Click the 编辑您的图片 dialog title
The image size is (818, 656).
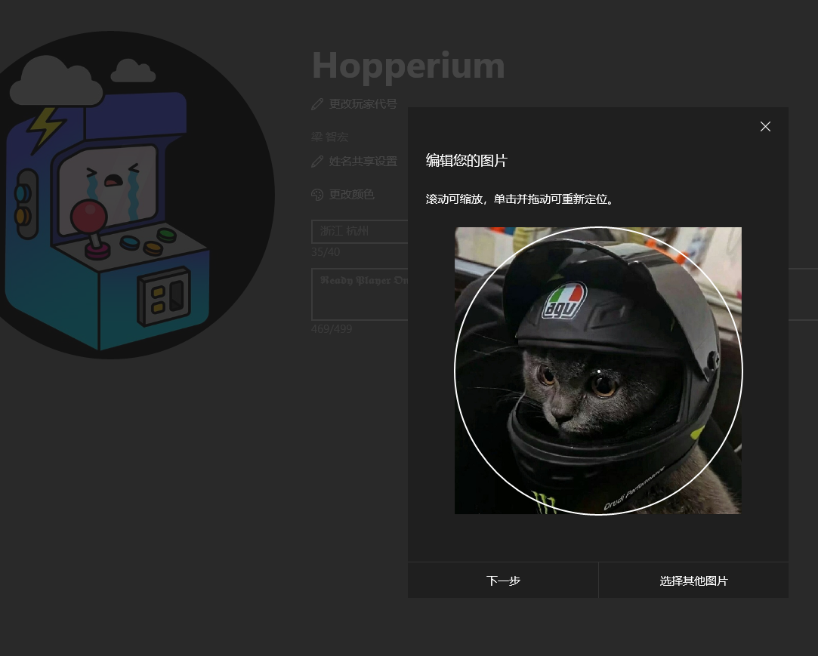[x=466, y=161]
